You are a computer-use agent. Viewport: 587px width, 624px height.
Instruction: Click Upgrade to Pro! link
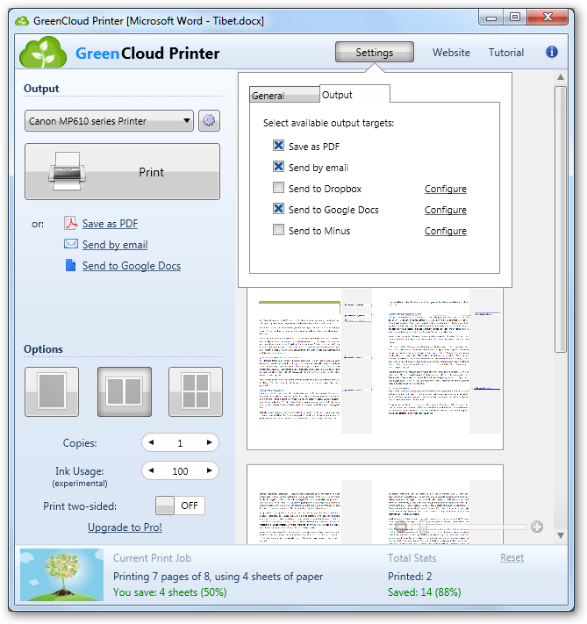pos(125,527)
